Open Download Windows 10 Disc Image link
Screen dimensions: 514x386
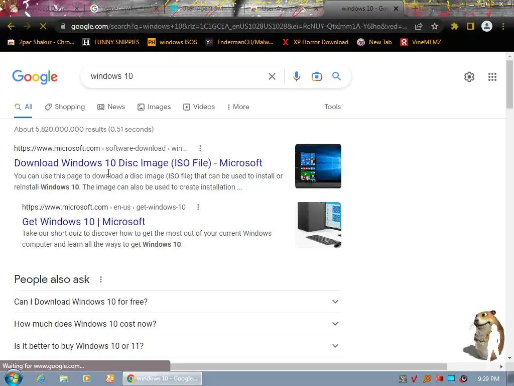point(138,163)
